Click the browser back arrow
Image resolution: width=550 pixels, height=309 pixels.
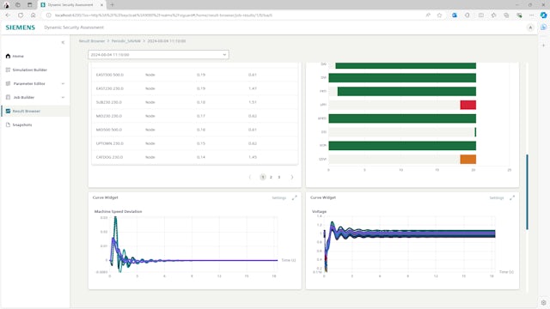[8, 15]
